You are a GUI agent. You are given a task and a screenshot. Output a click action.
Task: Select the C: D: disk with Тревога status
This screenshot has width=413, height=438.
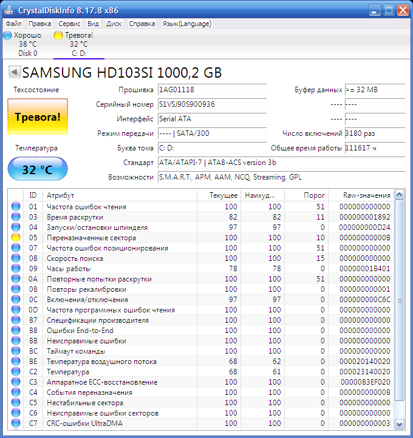coord(78,44)
